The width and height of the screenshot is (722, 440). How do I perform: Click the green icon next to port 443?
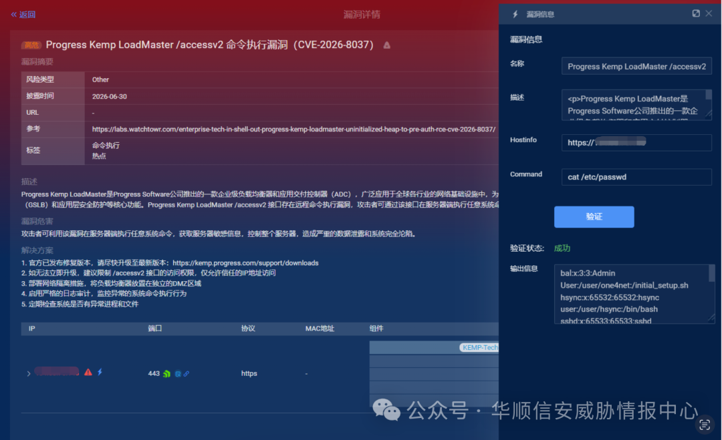pos(166,374)
